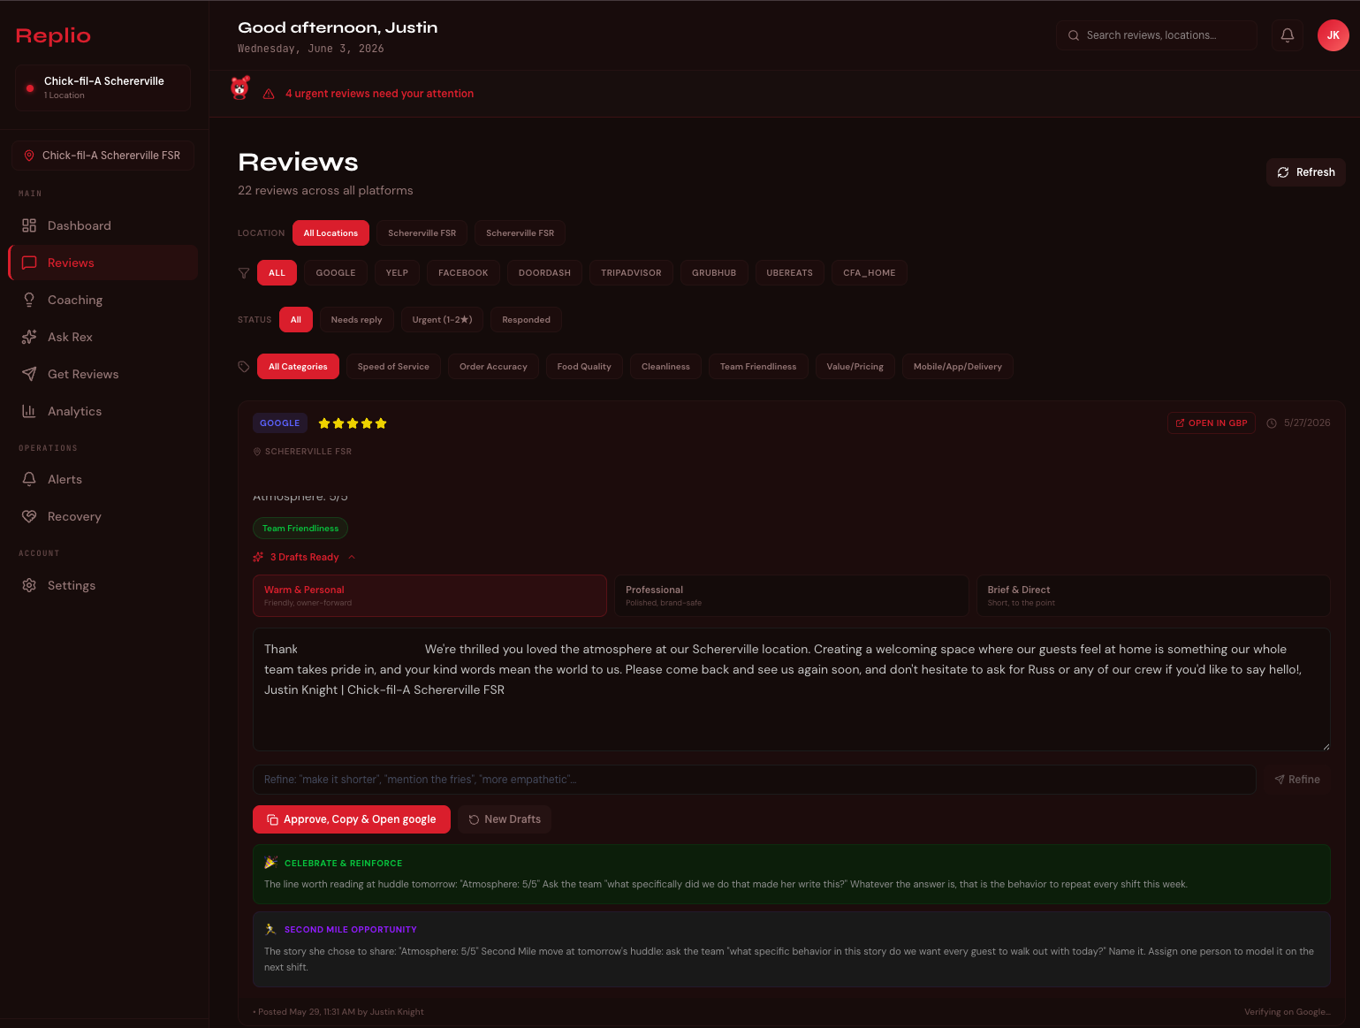Filter reviews by GOOGLE
The image size is (1360, 1028).
click(336, 273)
